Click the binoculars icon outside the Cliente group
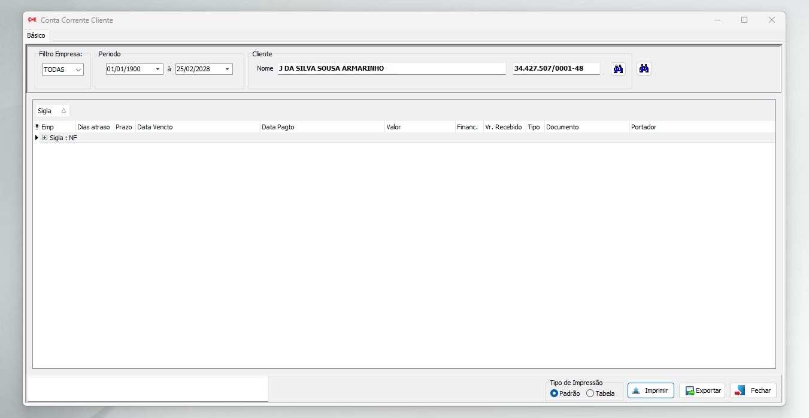Viewport: 809px width, 418px height. click(x=644, y=69)
